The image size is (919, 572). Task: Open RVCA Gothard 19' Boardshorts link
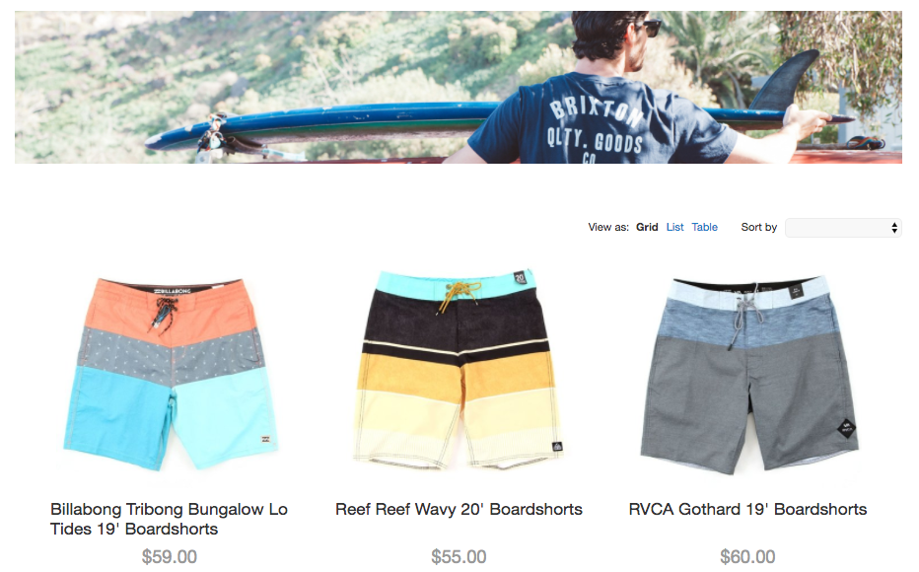coord(747,509)
